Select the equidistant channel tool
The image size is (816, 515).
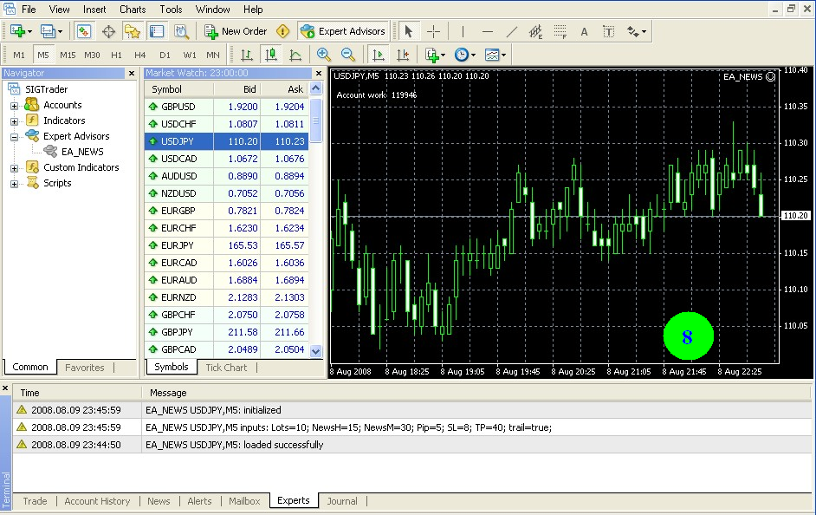click(x=535, y=32)
